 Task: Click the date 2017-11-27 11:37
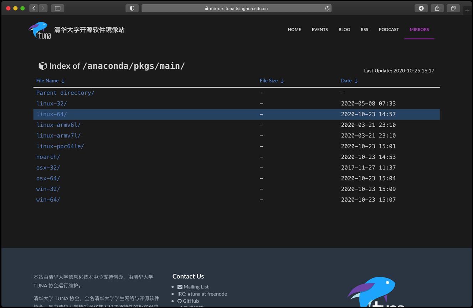[368, 168]
